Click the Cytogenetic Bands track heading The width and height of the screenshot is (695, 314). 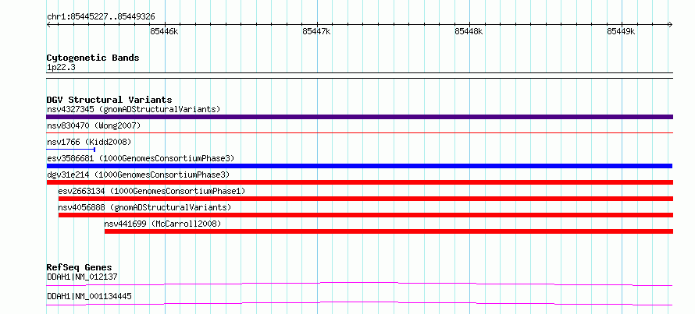coord(93,58)
